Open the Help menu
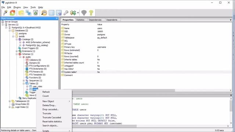Image resolution: width=235 pixels, height=132 pixels. (40, 7)
